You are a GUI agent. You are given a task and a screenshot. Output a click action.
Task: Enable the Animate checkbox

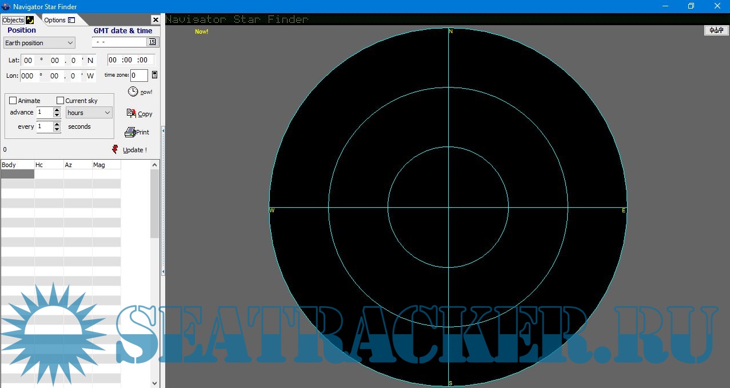tap(13, 101)
